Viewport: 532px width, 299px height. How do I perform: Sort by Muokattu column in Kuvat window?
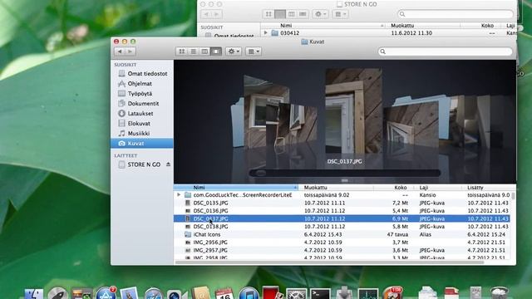[x=337, y=188]
